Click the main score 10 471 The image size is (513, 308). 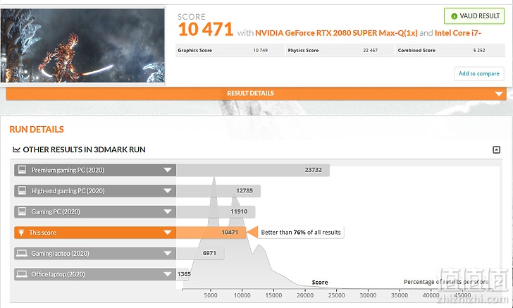click(206, 30)
